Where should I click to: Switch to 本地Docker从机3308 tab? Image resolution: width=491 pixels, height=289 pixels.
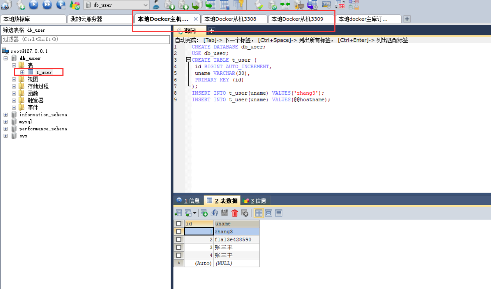tap(234, 19)
